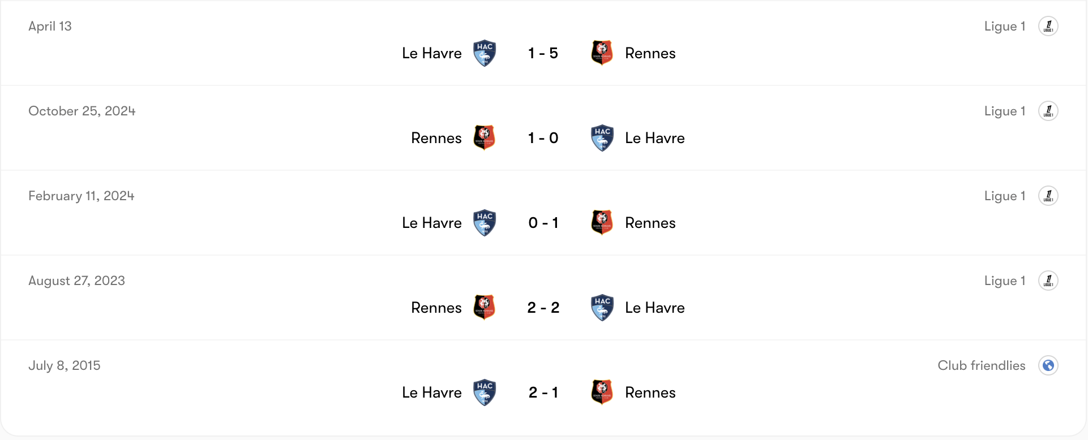Click Le Havre crest in April 13 match

point(485,53)
